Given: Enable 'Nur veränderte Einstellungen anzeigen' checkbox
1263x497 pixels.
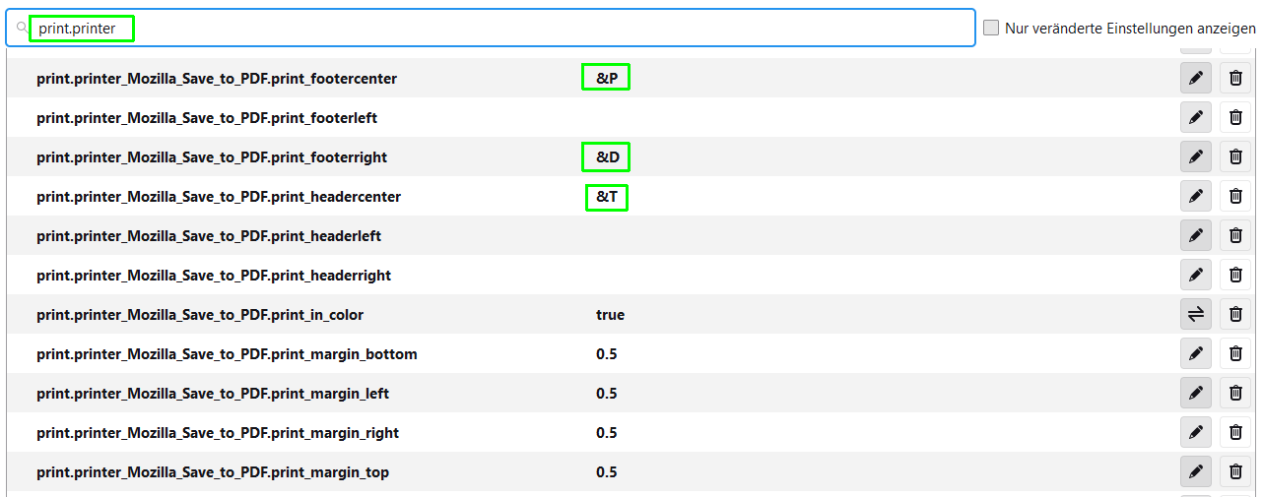Looking at the screenshot, I should pyautogui.click(x=991, y=29).
